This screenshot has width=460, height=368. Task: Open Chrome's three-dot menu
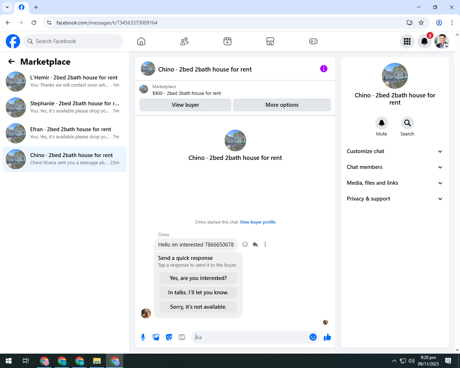452,23
